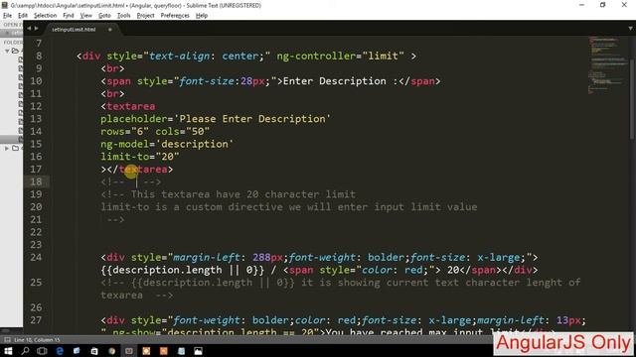Open Task View on taskbar

(x=42, y=351)
